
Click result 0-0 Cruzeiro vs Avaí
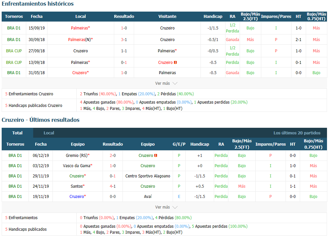113,196
